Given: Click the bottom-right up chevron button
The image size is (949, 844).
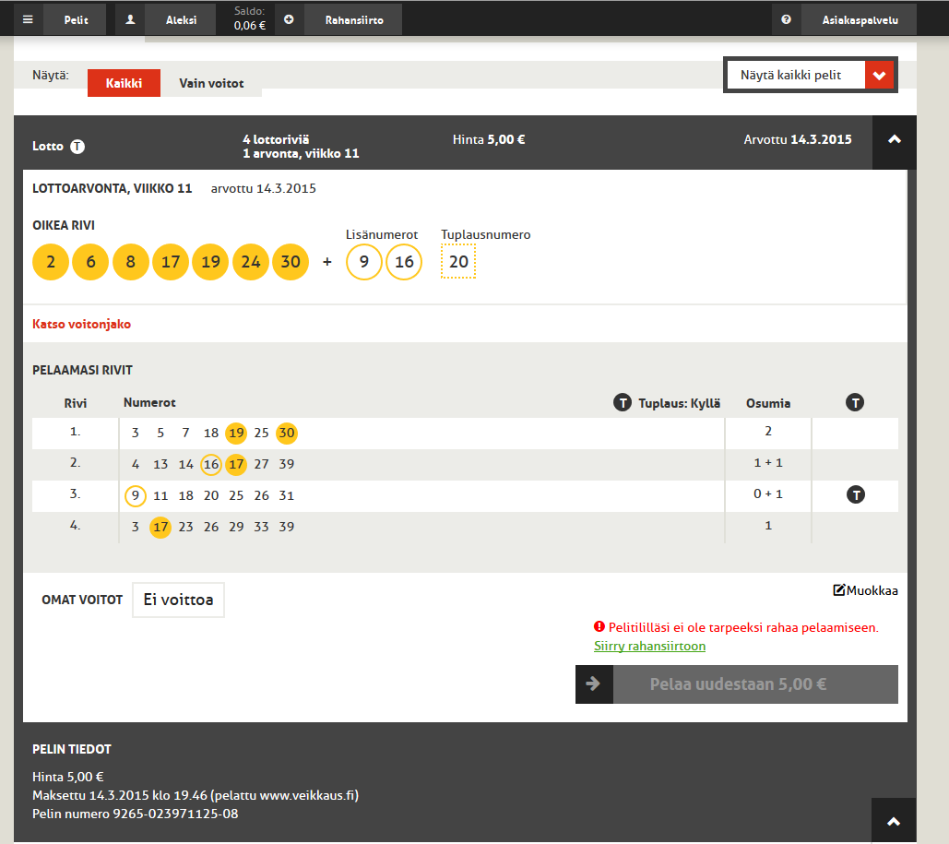Looking at the screenshot, I should 894,821.
